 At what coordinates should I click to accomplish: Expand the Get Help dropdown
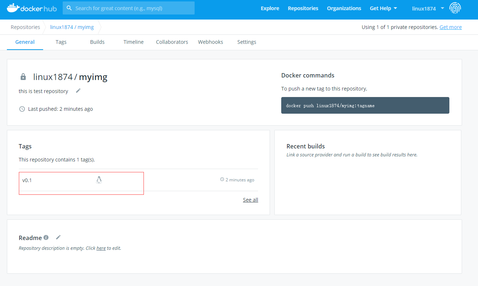tap(383, 8)
